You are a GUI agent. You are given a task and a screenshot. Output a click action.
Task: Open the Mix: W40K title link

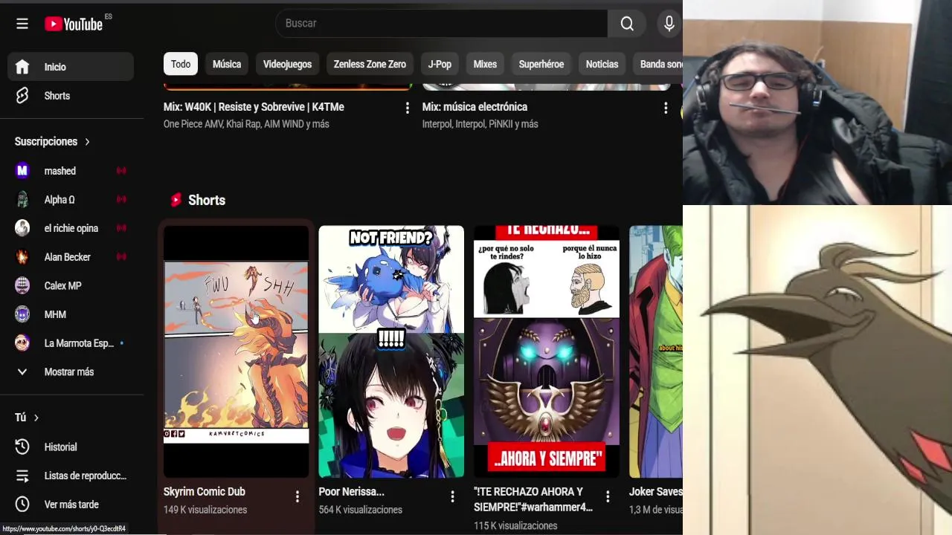coord(254,107)
